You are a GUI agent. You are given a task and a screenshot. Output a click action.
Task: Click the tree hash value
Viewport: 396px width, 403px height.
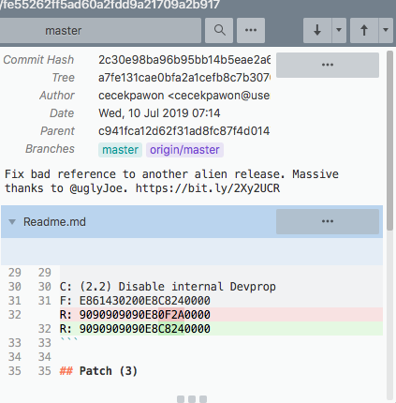click(184, 78)
